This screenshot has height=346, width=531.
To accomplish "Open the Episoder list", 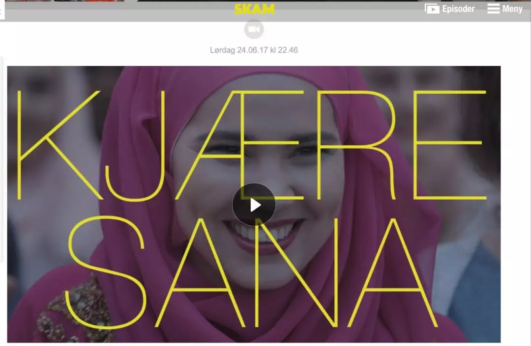I will tap(450, 8).
